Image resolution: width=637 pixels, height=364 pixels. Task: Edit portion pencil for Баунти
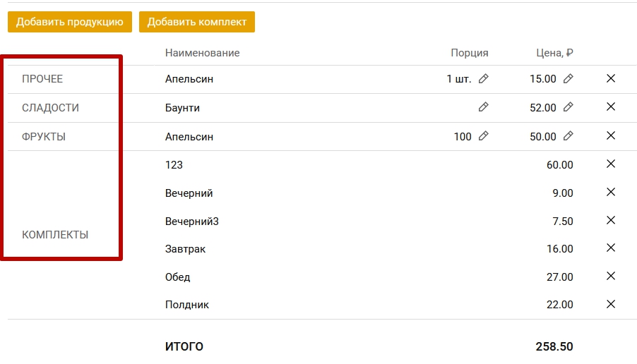click(x=483, y=107)
